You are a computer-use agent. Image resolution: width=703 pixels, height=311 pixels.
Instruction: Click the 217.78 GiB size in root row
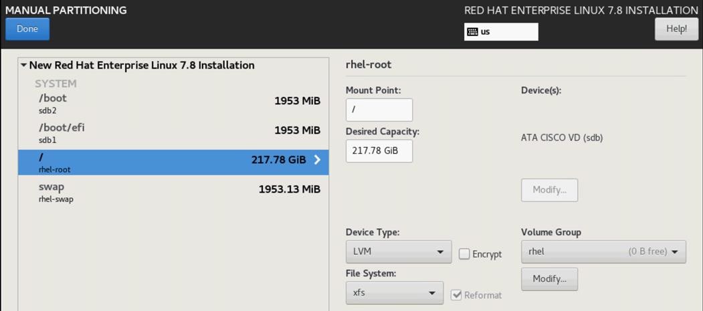279,160
